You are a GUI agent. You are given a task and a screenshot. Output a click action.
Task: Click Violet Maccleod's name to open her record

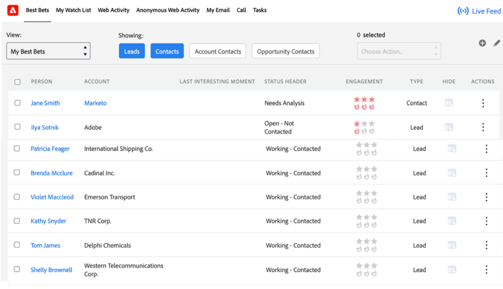pos(52,197)
